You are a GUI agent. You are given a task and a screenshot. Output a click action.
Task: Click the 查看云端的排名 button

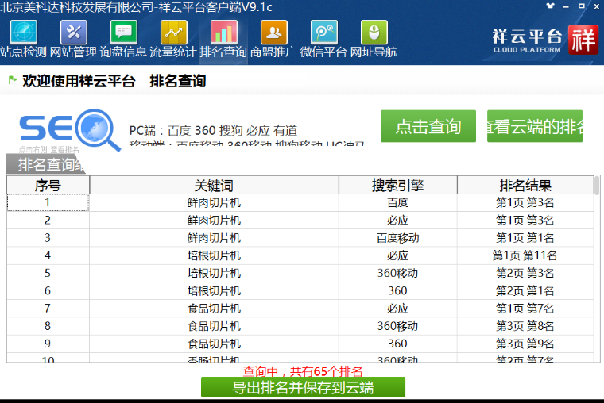click(x=535, y=126)
